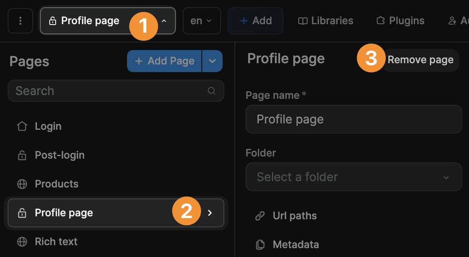Click the Url paths link icon
The height and width of the screenshot is (257, 469).
click(260, 215)
